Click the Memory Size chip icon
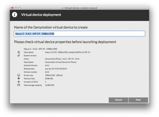 tap(19, 78)
